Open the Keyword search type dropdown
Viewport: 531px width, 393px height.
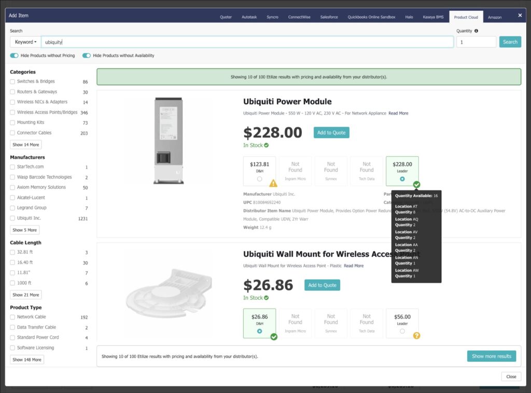click(25, 42)
